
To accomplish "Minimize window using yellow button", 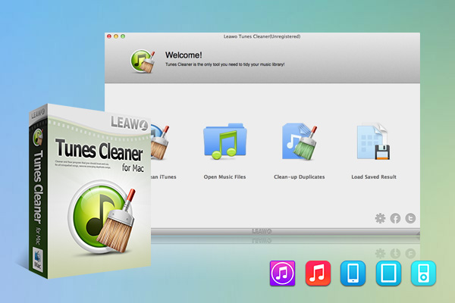I will pos(116,36).
